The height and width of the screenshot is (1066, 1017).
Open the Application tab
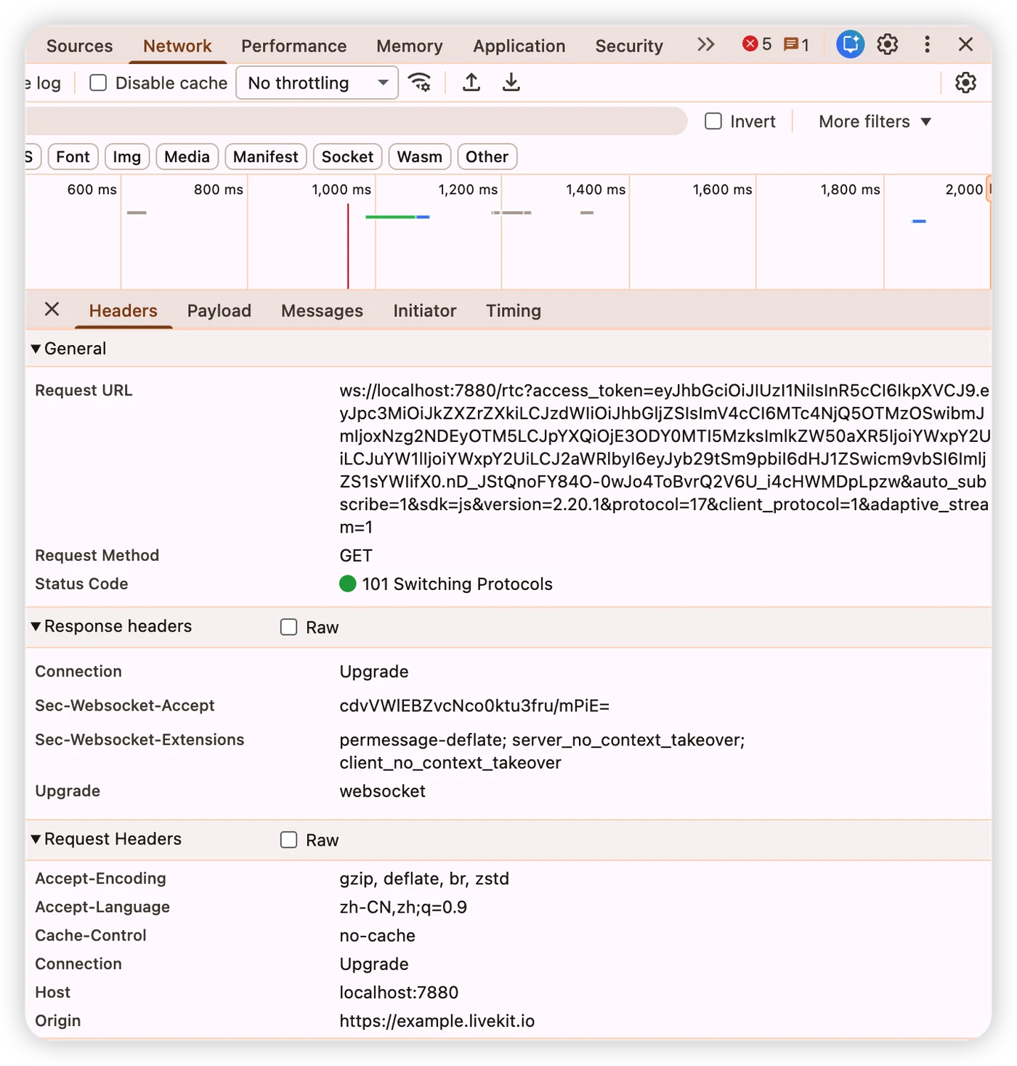click(x=519, y=46)
